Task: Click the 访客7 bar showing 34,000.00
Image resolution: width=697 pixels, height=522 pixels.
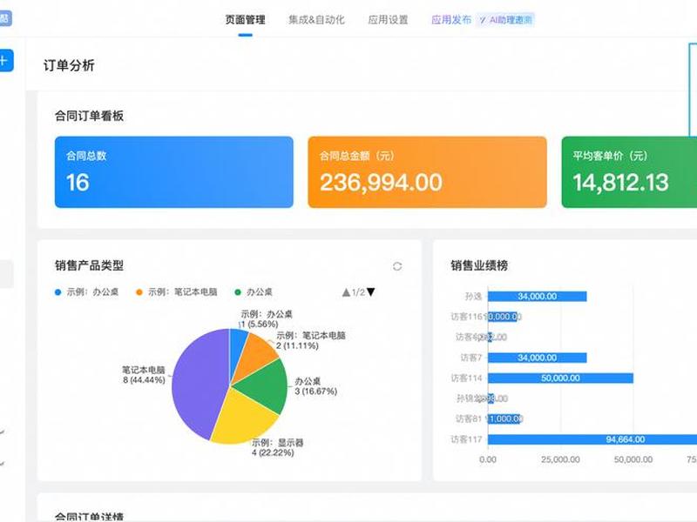Action: pos(537,358)
